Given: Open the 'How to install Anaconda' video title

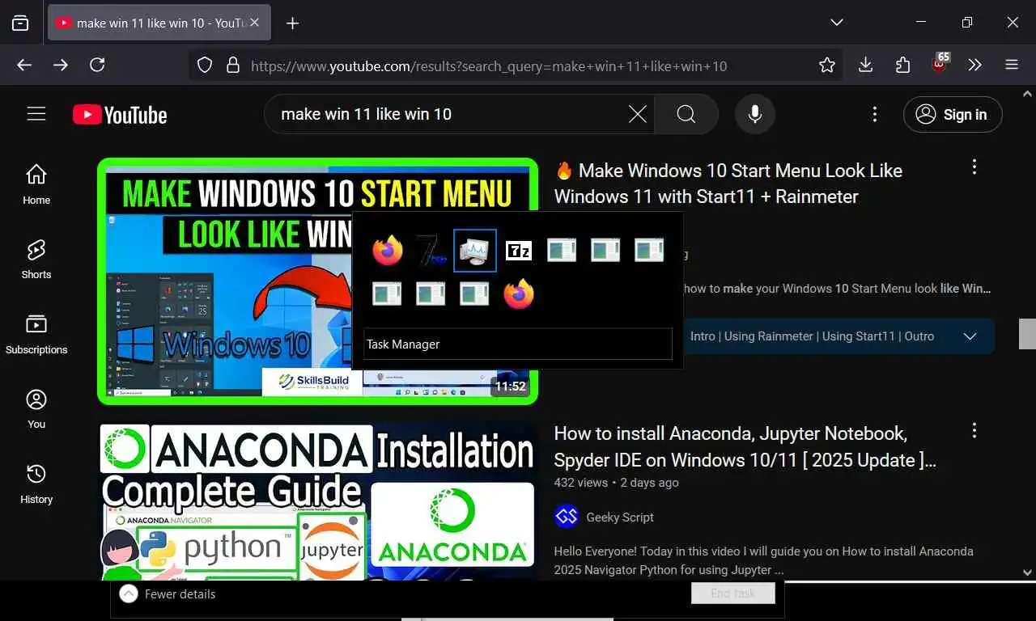Looking at the screenshot, I should [745, 446].
